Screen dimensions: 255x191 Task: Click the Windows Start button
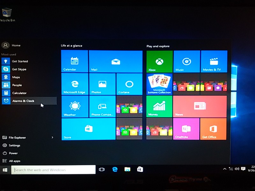click(5, 170)
